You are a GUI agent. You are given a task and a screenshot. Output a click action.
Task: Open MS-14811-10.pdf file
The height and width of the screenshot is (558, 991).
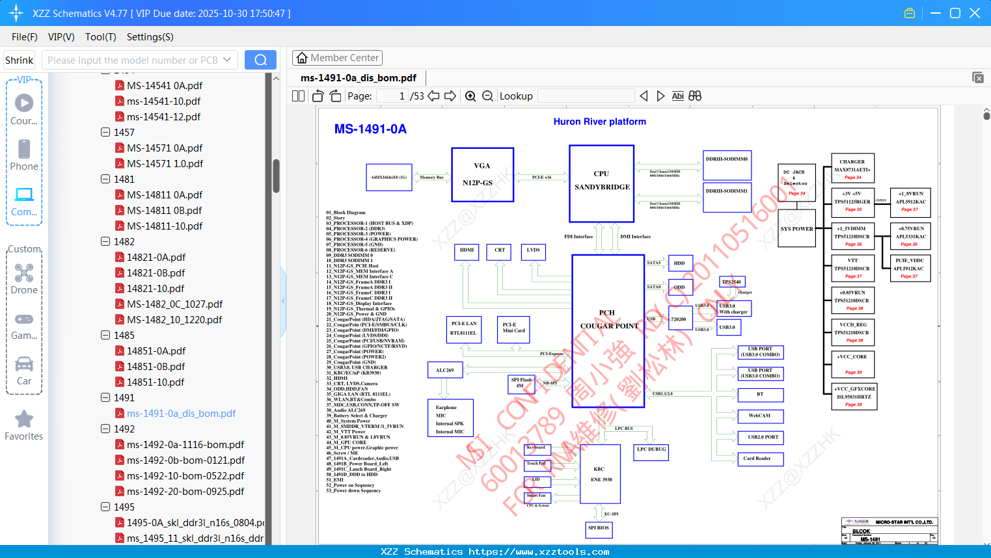(x=165, y=226)
